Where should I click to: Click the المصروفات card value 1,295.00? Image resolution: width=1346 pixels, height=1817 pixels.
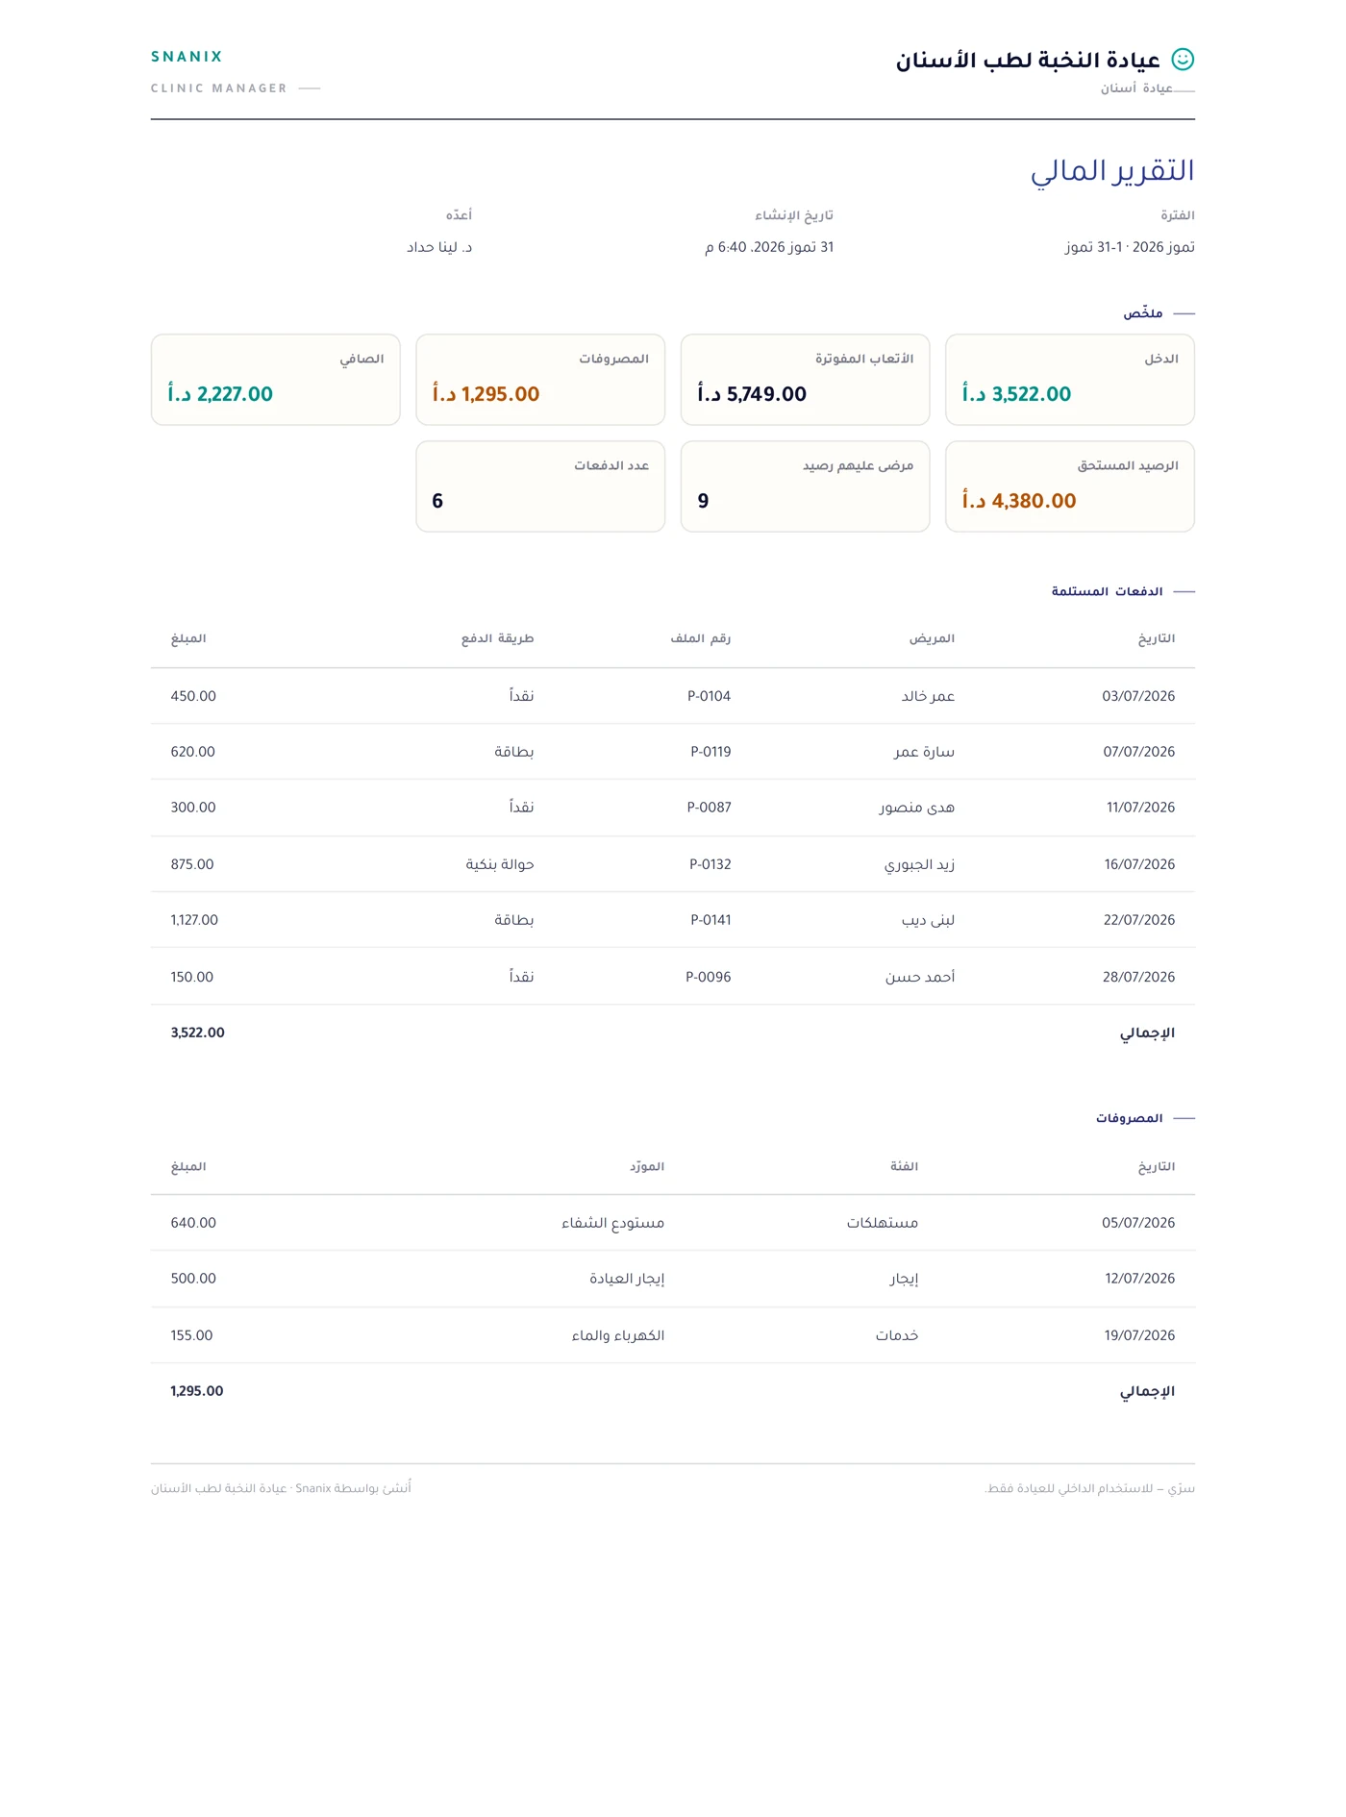486,394
